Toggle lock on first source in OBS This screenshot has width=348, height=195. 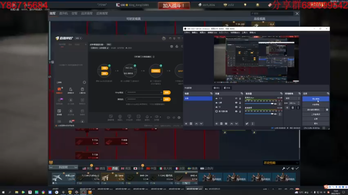(x=240, y=98)
